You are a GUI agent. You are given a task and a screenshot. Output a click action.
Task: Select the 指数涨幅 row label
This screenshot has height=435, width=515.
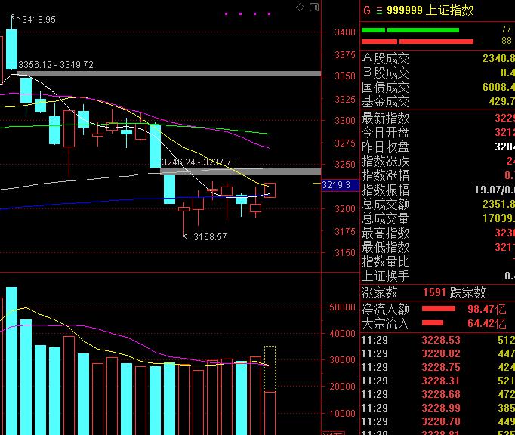pos(386,175)
